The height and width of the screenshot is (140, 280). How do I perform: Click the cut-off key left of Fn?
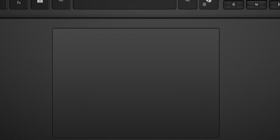[3, 4]
